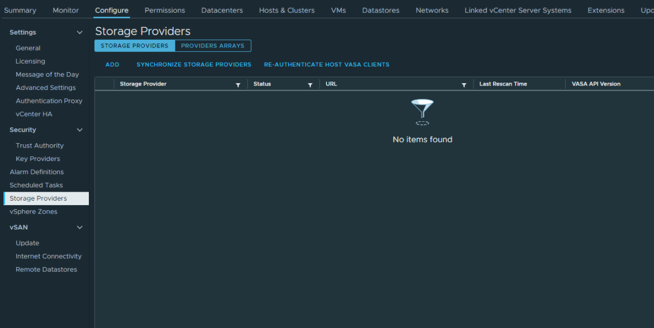Collapse the Settings section in sidebar

coord(79,32)
